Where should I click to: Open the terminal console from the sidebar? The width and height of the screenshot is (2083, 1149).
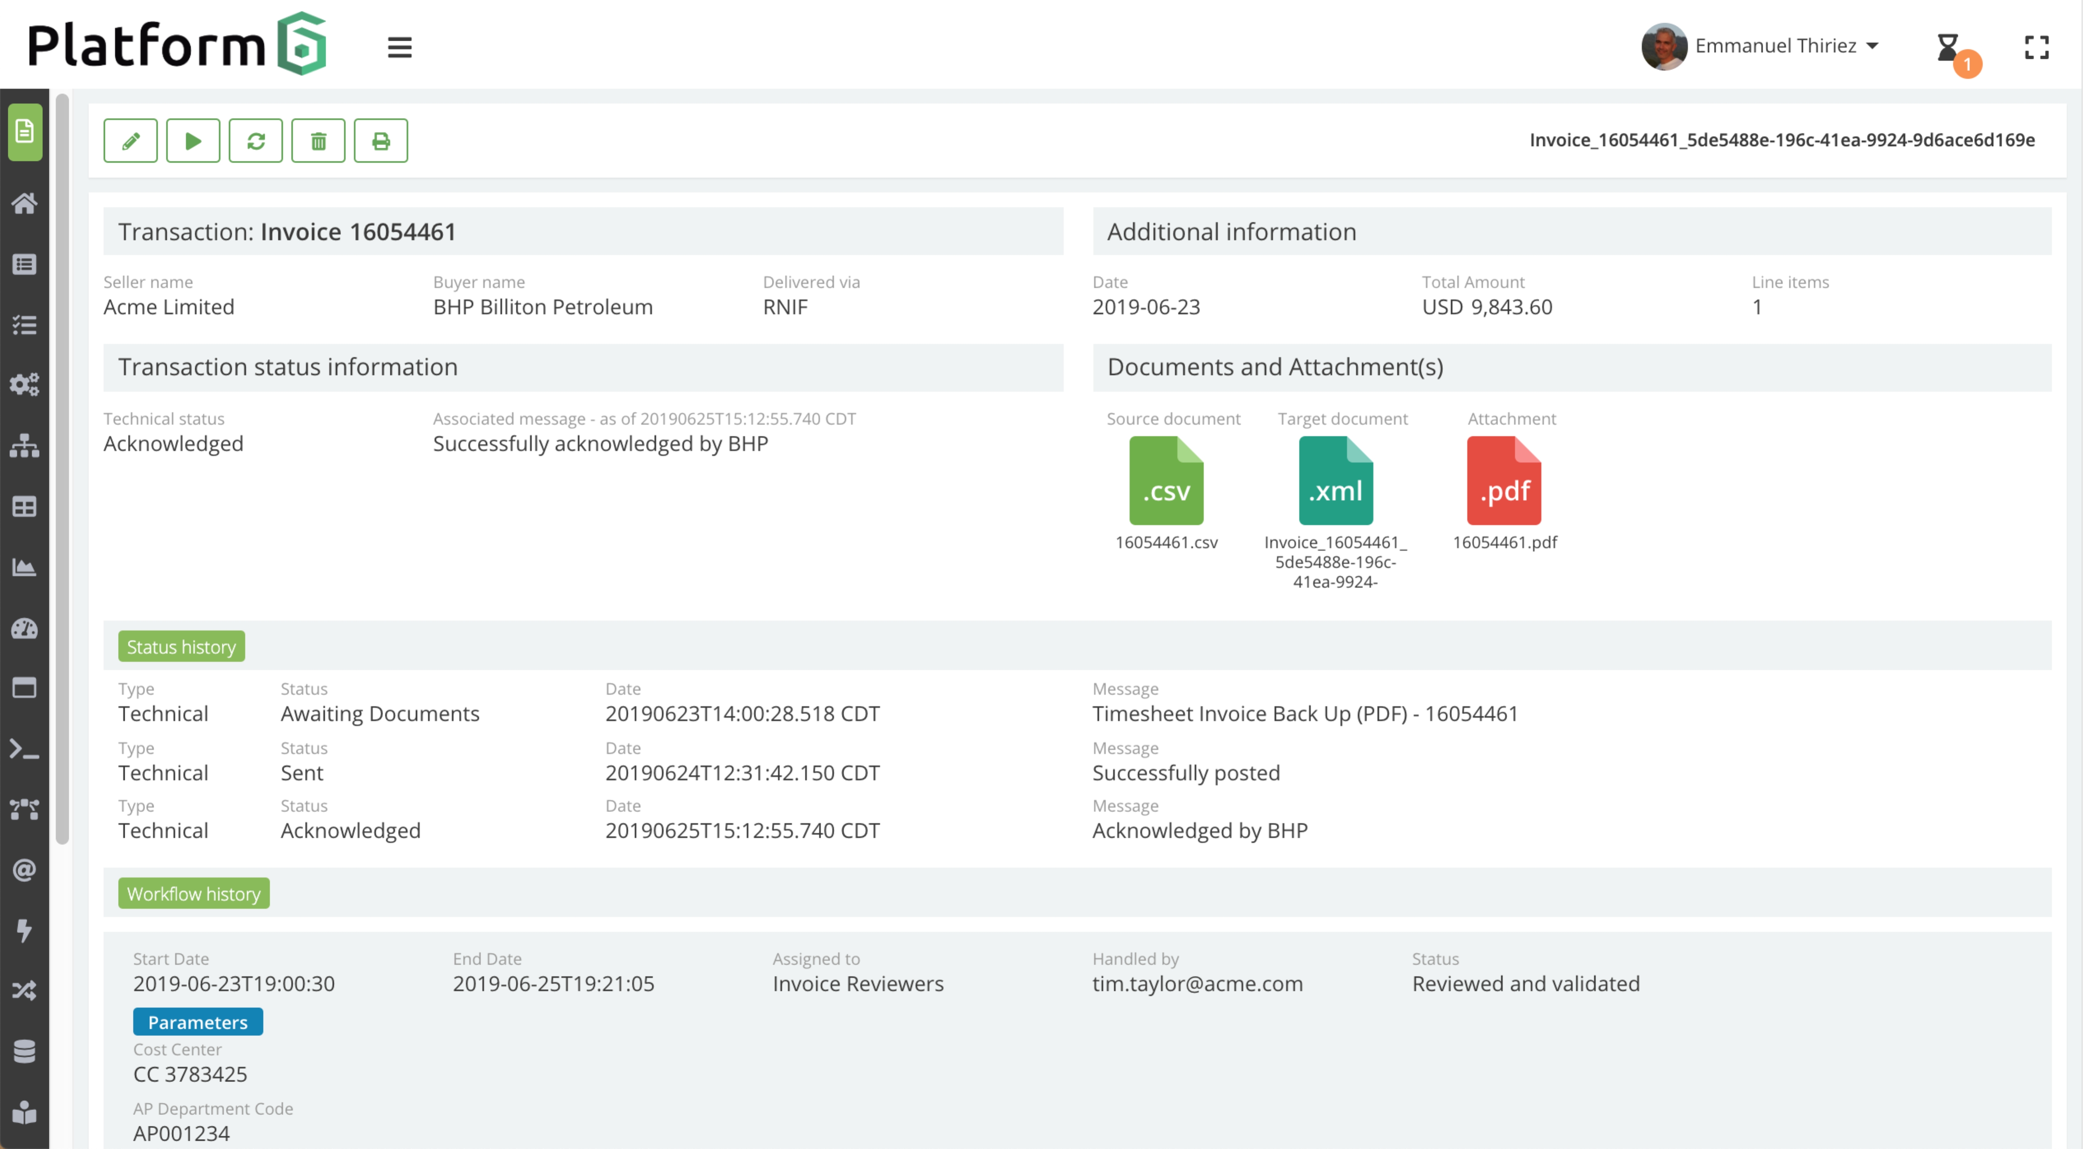[x=24, y=749]
